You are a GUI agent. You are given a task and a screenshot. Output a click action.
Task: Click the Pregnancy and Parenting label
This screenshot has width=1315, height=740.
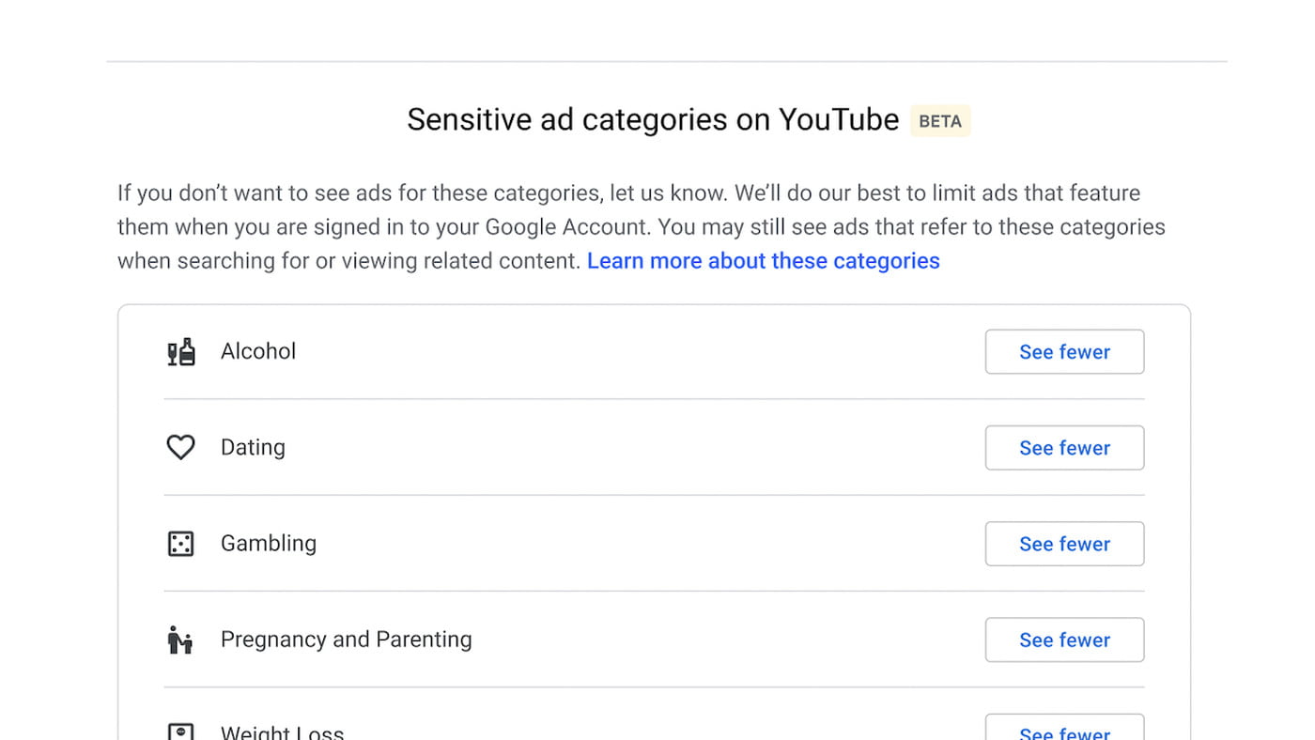tap(346, 639)
